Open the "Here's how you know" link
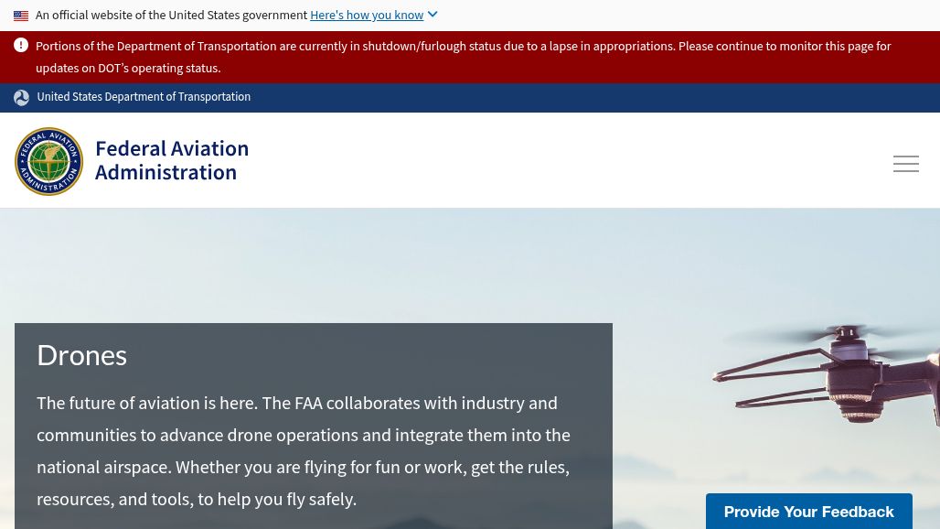 coord(367,16)
